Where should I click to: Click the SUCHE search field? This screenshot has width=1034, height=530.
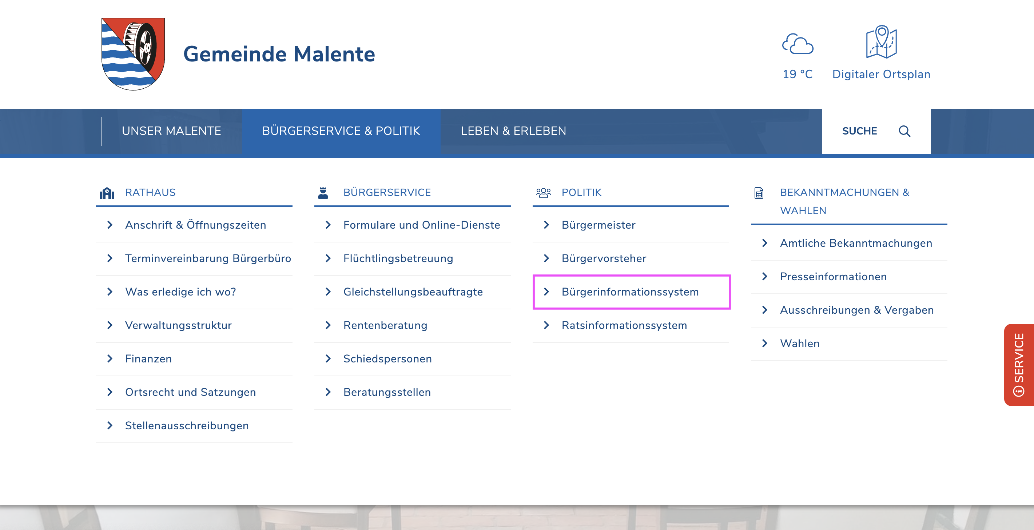pyautogui.click(x=859, y=131)
